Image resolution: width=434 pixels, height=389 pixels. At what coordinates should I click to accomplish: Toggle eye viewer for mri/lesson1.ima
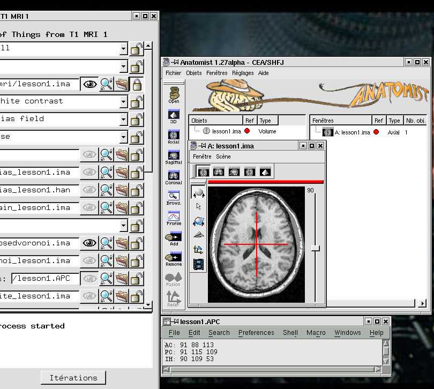click(89, 84)
